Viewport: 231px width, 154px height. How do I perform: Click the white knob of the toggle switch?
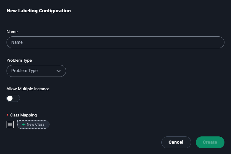coord(10,98)
